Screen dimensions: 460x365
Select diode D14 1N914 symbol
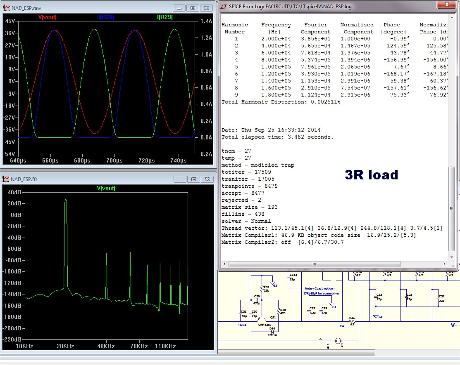coord(272,332)
